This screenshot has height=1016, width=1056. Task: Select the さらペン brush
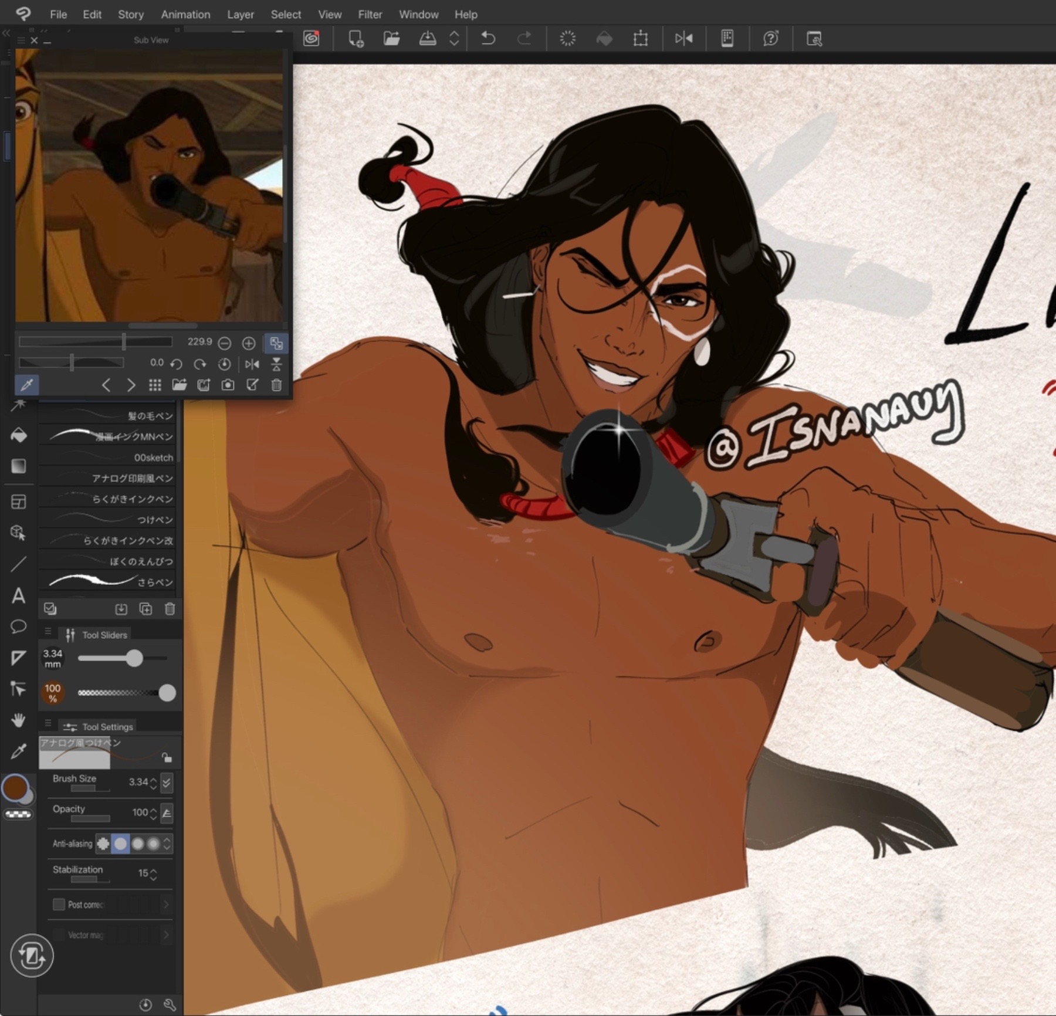pos(107,582)
